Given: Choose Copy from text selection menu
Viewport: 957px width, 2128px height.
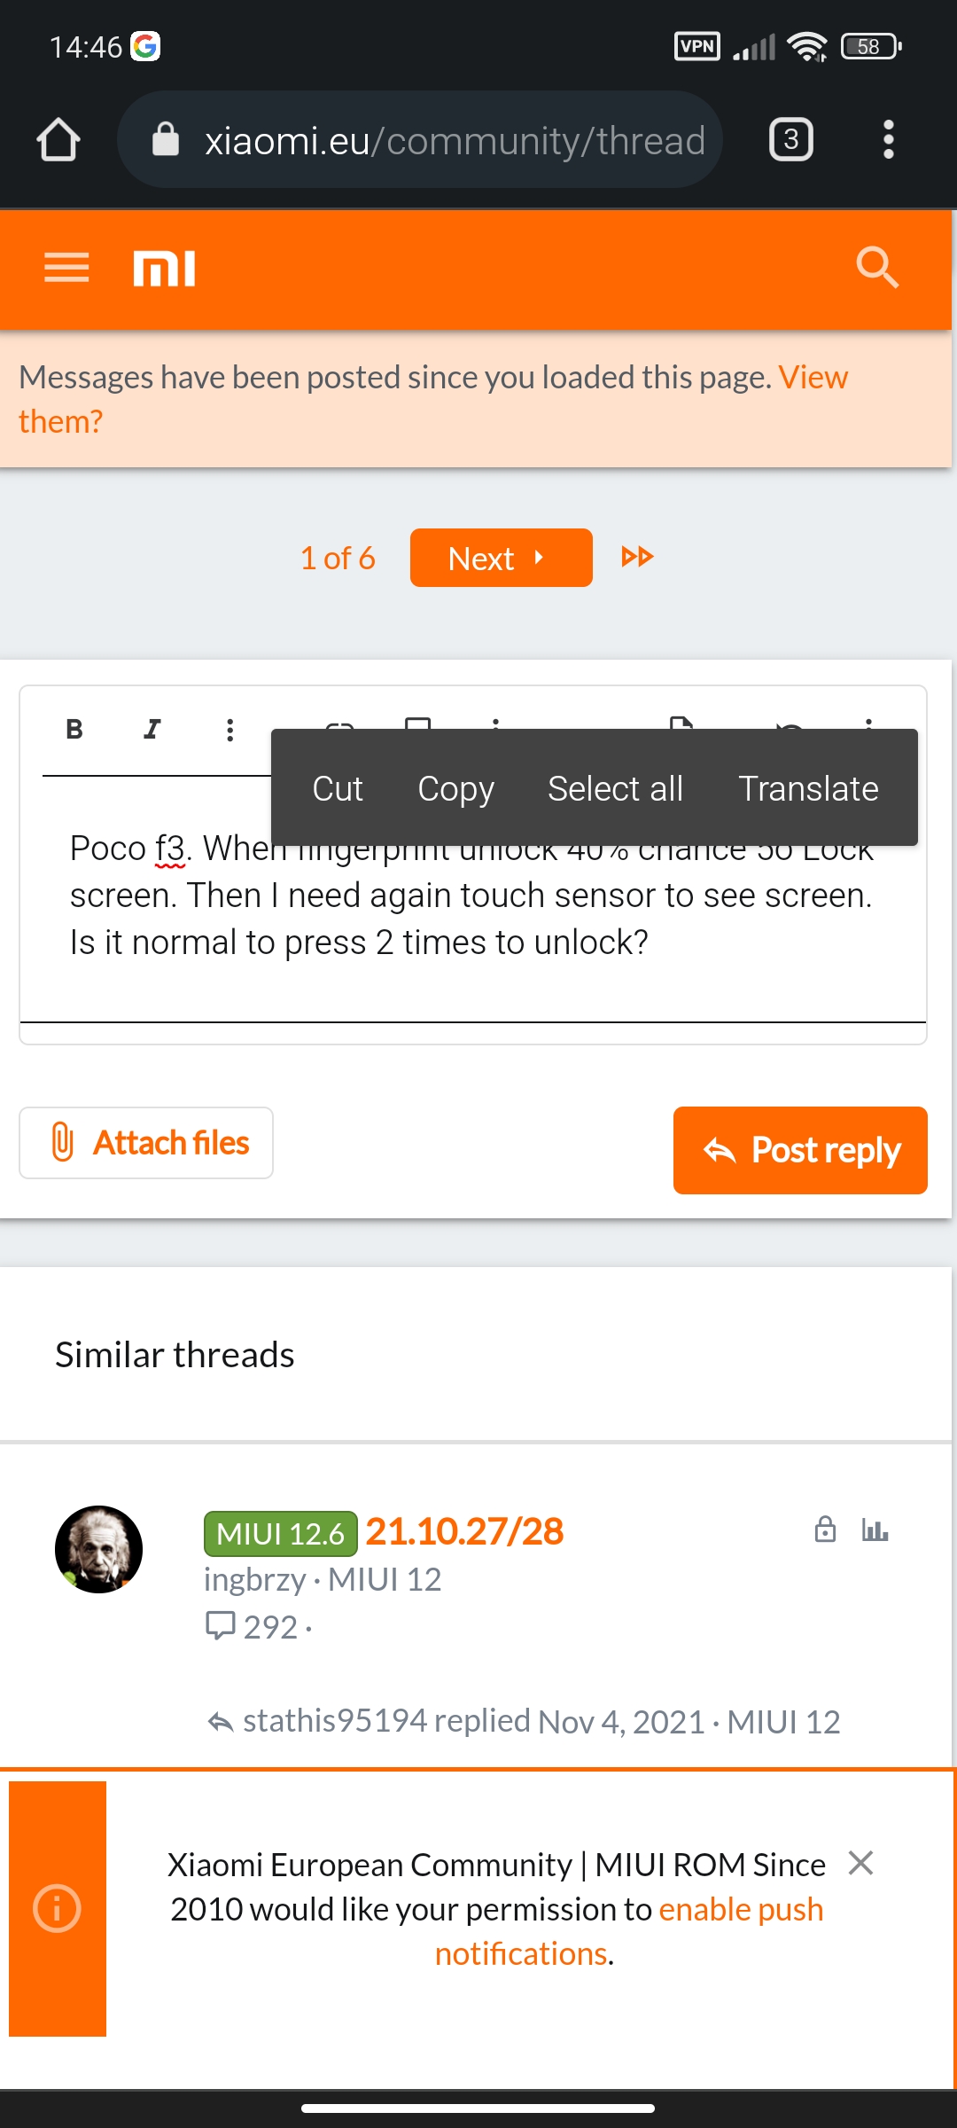Looking at the screenshot, I should tap(455, 788).
